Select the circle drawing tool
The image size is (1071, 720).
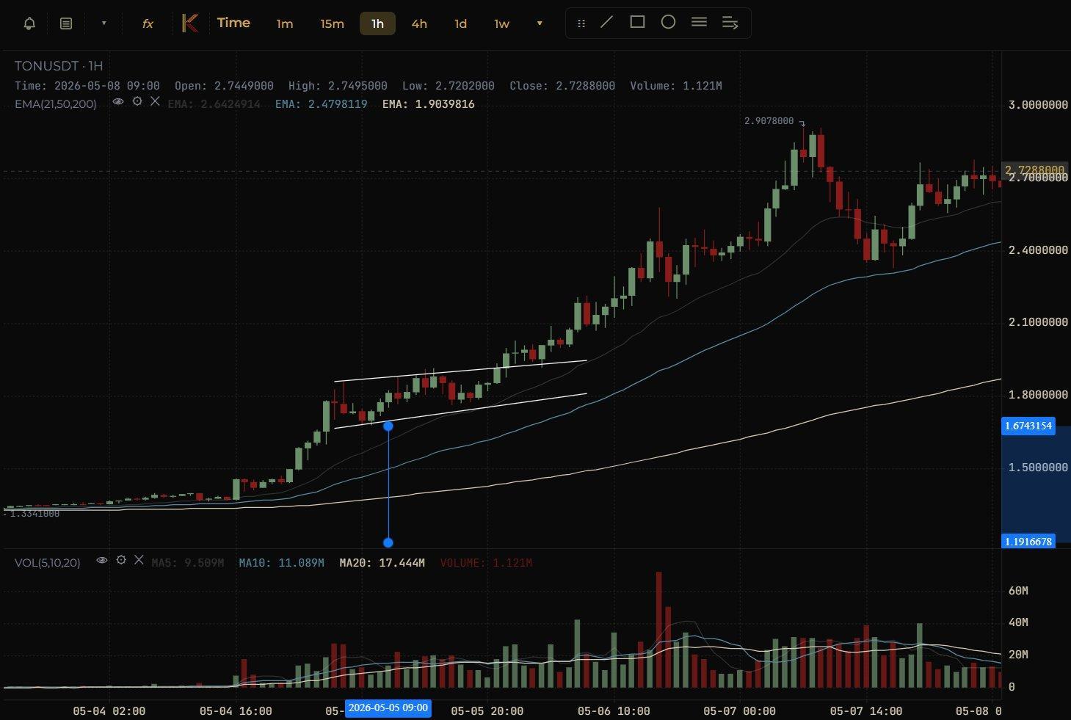pyautogui.click(x=668, y=22)
